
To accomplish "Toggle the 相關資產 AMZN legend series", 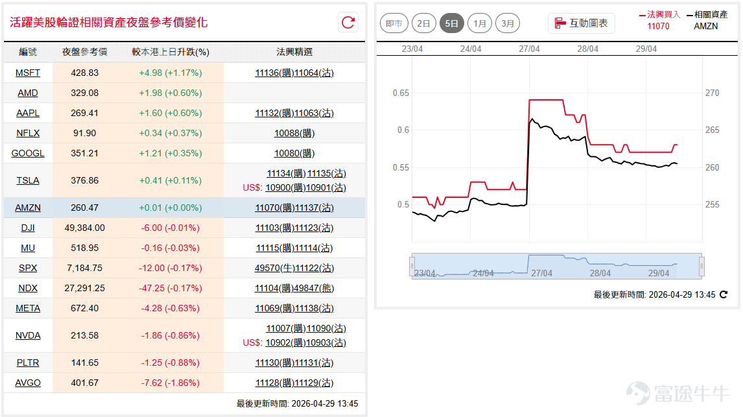I will [707, 20].
